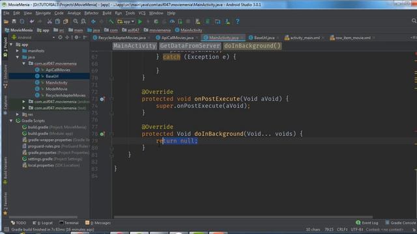Click the editor horizontal scrollbar
Viewport: 417px width, 234px height.
[243, 217]
